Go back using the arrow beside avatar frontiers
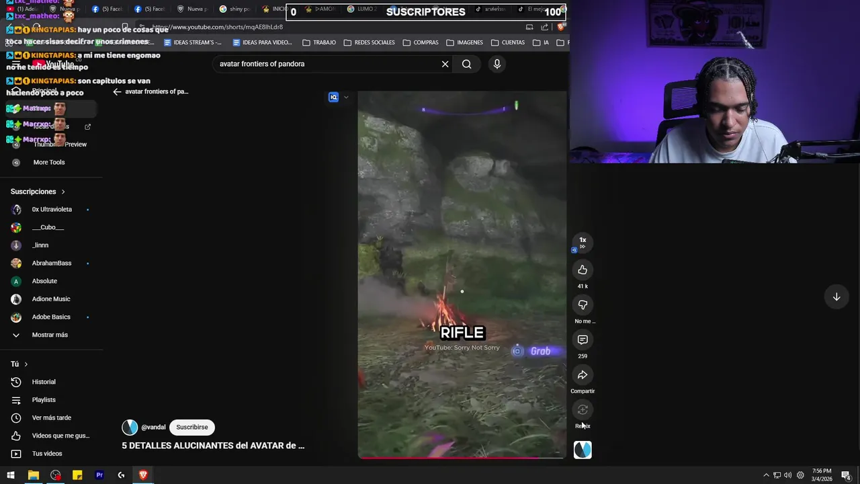 [117, 91]
